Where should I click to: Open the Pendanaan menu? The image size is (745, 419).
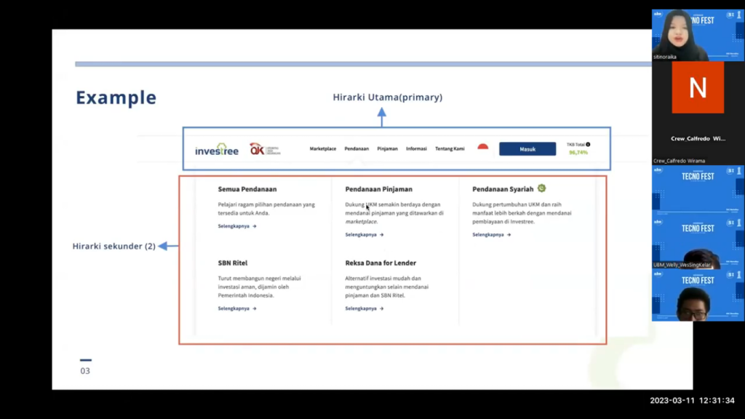(x=356, y=148)
